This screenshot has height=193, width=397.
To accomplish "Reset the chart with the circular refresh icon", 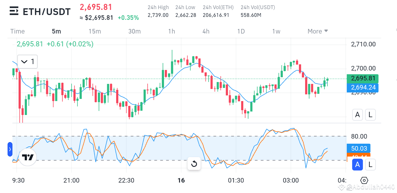I will point(194,164).
